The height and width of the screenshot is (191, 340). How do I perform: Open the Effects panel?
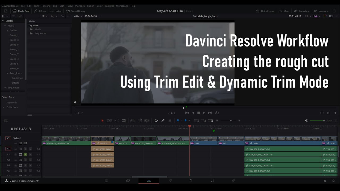pos(40,11)
